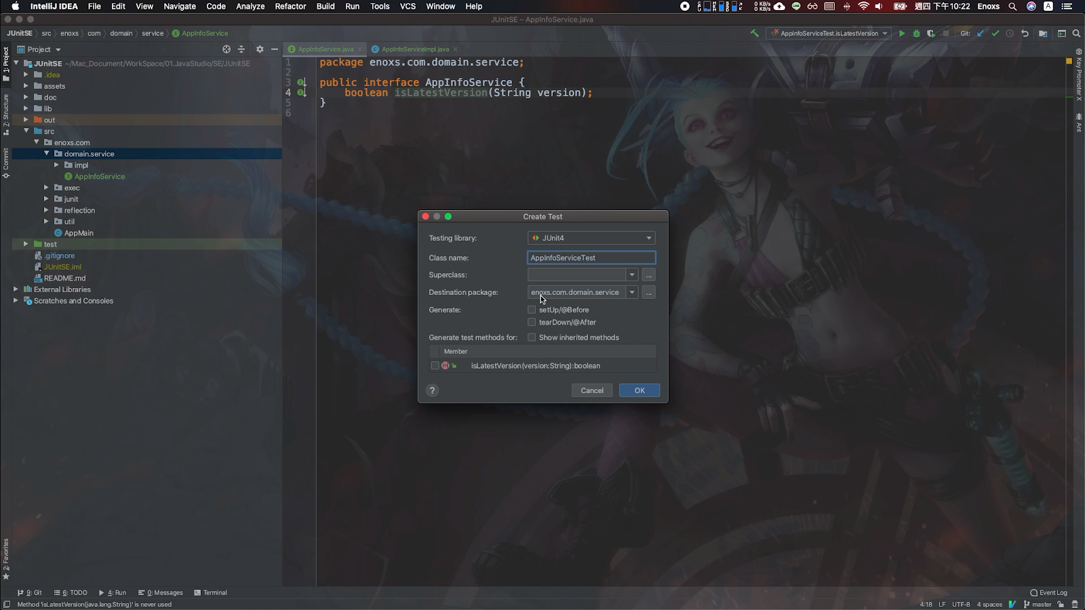Collapse all in Project panel
Image resolution: width=1085 pixels, height=610 pixels.
(241, 49)
